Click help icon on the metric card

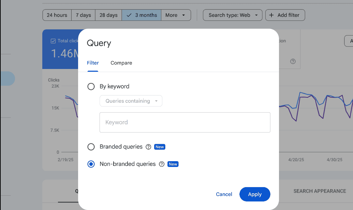[293, 61]
